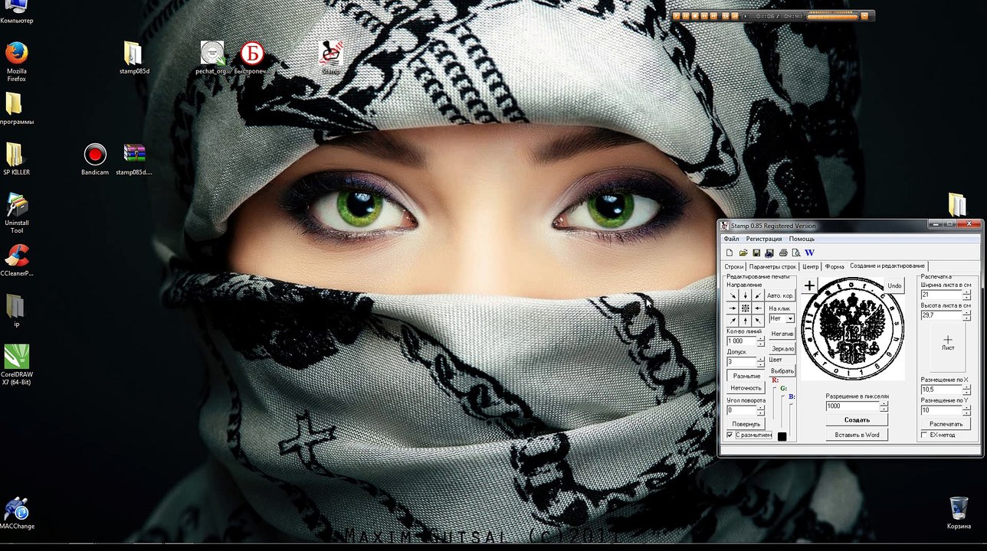The height and width of the screenshot is (551, 987).
Task: Choose the right-pointing direction arrow
Action: point(733,308)
